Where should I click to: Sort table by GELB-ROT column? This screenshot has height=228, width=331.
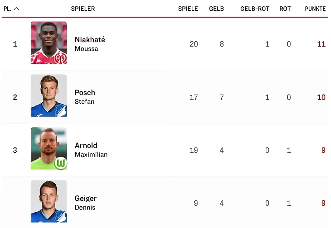(x=255, y=9)
